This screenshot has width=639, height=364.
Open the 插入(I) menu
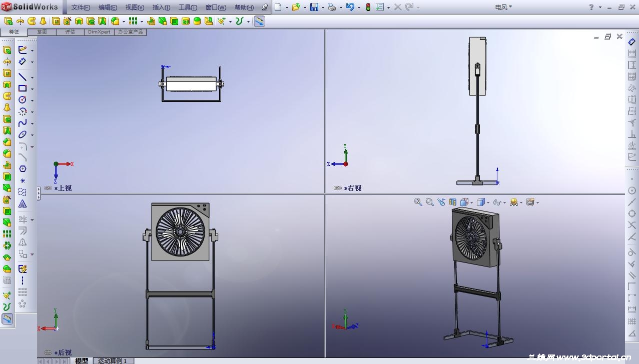pyautogui.click(x=161, y=7)
